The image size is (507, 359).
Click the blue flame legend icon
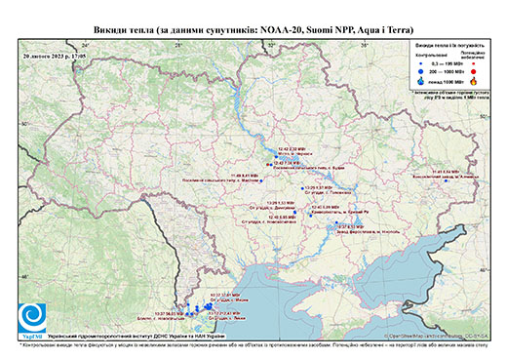click(421, 81)
